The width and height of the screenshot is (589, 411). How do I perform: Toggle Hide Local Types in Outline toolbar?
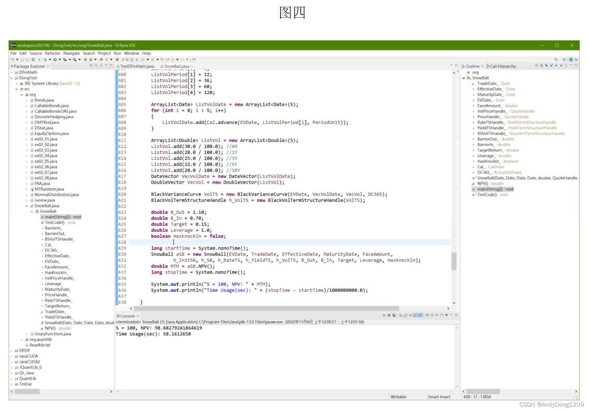pos(561,66)
